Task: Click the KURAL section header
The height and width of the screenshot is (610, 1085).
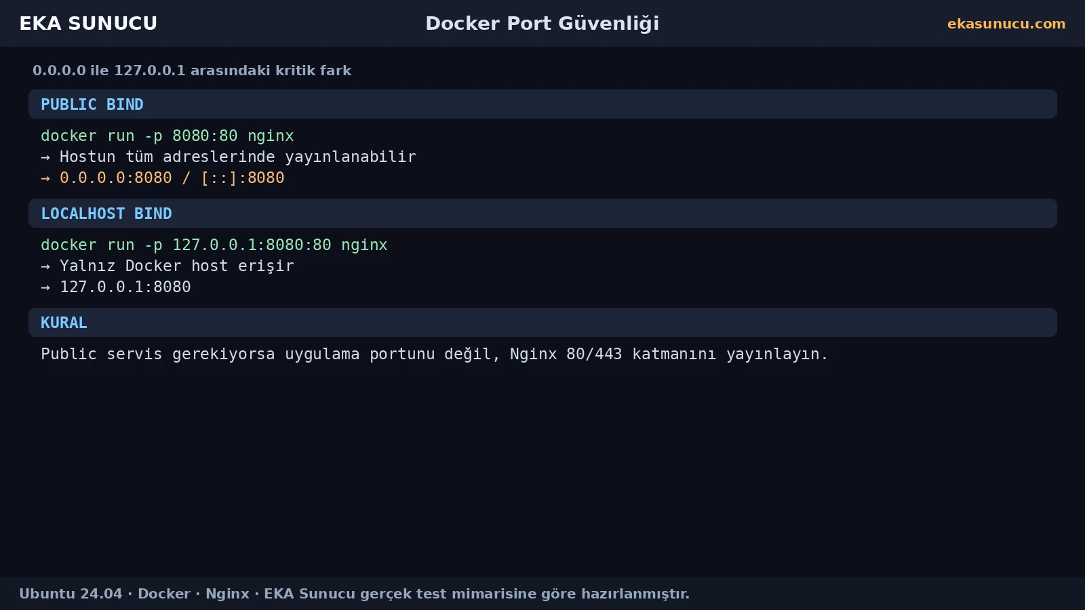Action: (542, 323)
